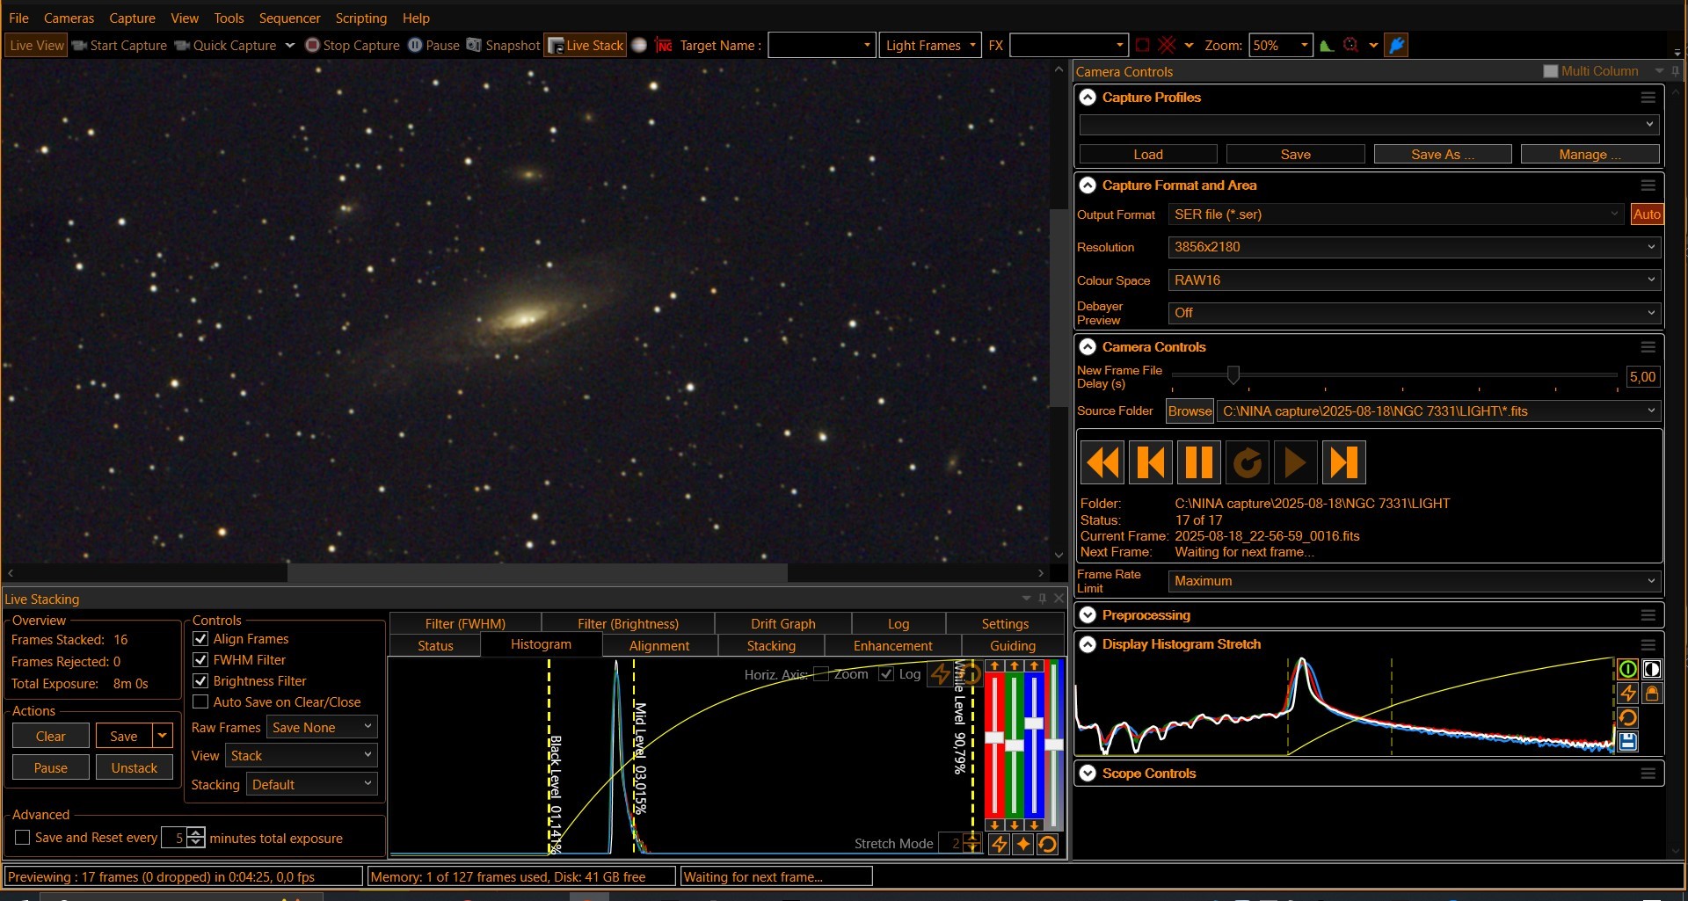Image resolution: width=1688 pixels, height=901 pixels.
Task: Reset the display histogram stretch
Action: click(1627, 717)
